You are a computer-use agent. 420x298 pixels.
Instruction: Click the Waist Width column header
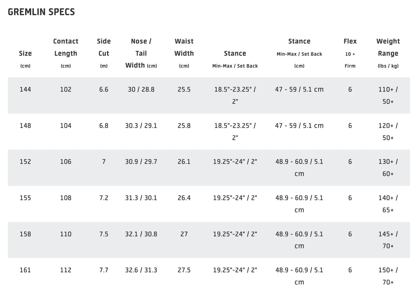pos(184,53)
